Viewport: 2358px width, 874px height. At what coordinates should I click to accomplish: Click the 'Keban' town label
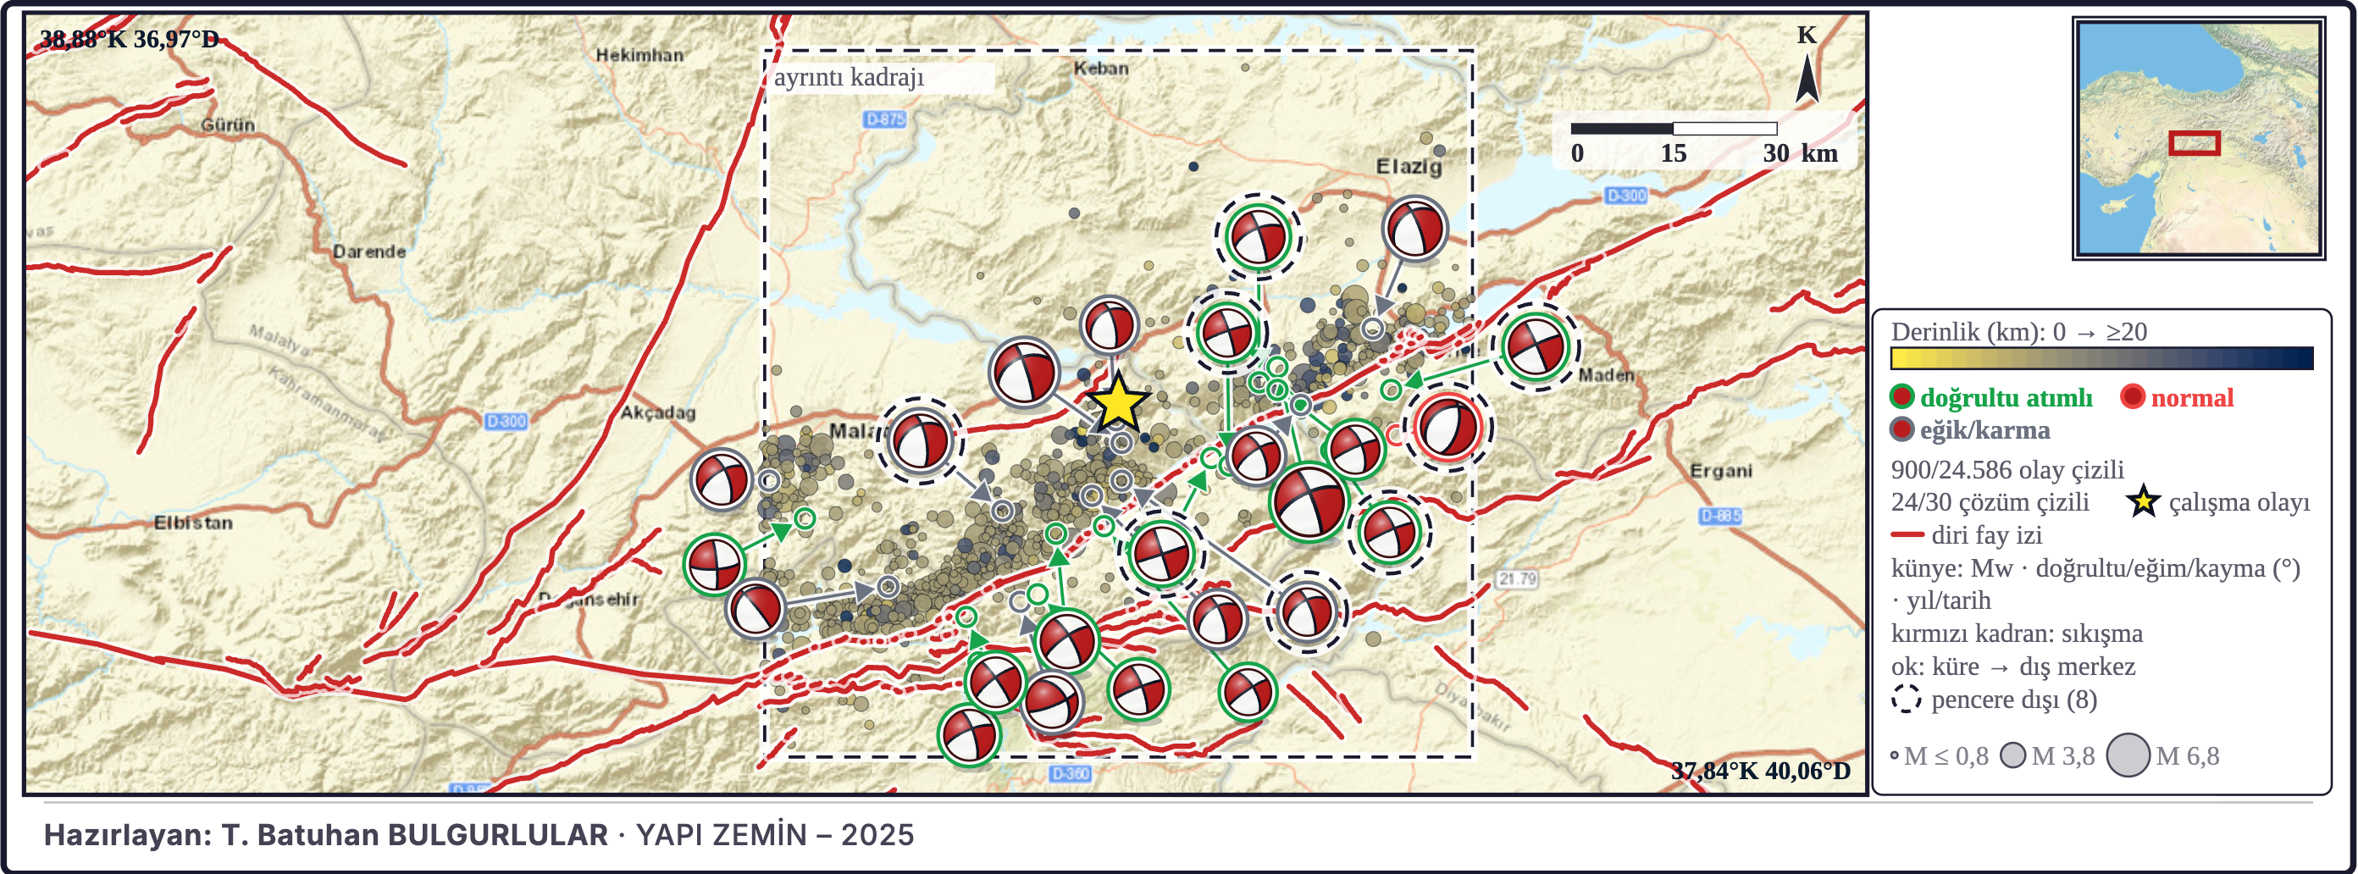(1101, 68)
